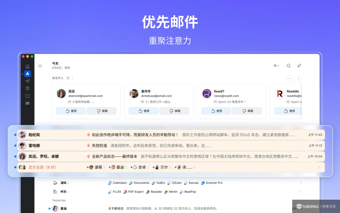Expand the 通知 row chevron

tap(301, 183)
